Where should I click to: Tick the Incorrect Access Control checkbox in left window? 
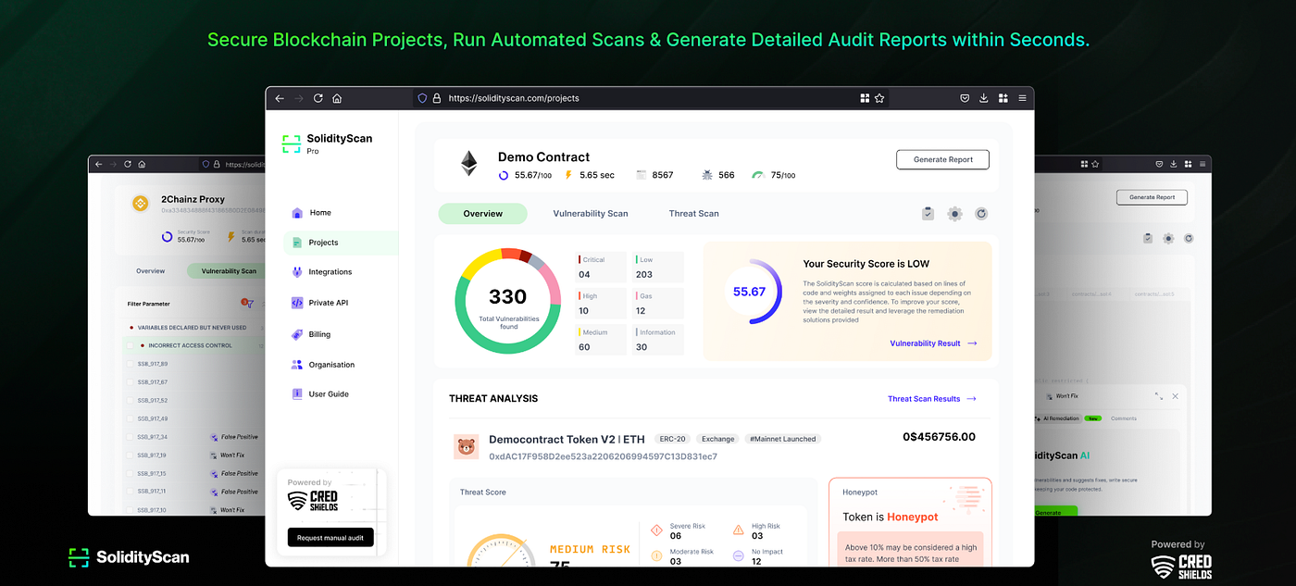(x=131, y=345)
